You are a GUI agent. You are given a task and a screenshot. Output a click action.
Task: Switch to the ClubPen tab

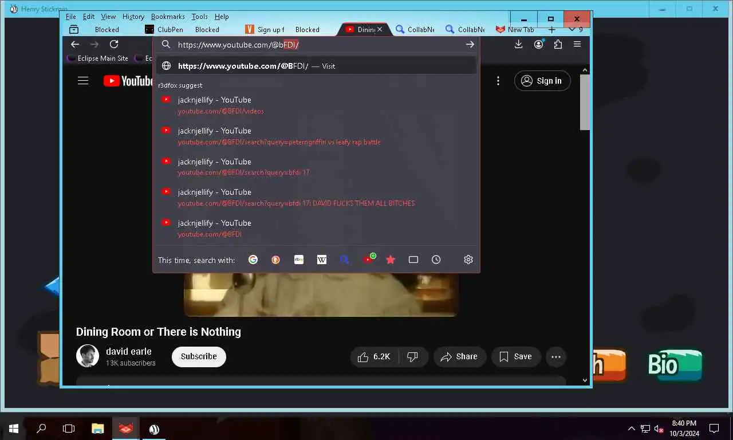(x=164, y=29)
